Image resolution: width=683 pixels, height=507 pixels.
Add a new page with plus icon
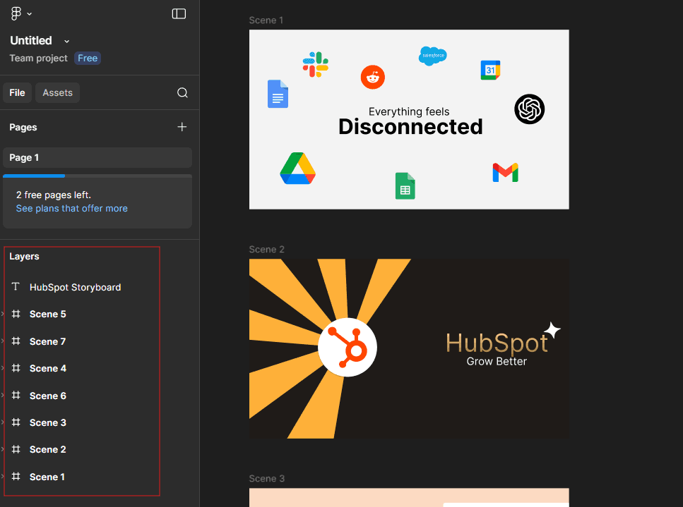[x=182, y=127]
